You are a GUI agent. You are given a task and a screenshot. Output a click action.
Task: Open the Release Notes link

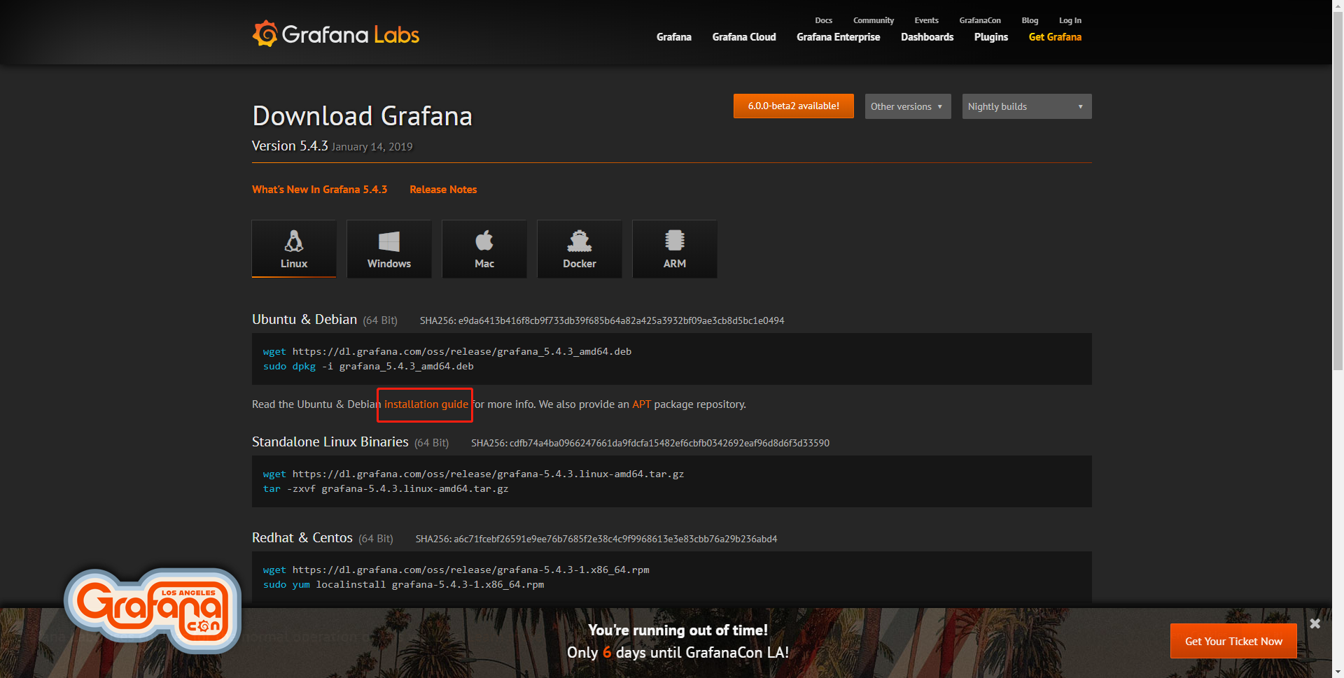click(x=443, y=190)
